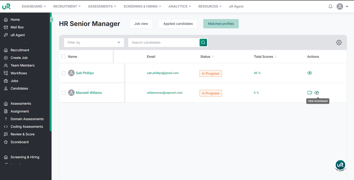View Salt Phillips scoreboard eye icon
This screenshot has height=180, width=354.
pyautogui.click(x=310, y=73)
